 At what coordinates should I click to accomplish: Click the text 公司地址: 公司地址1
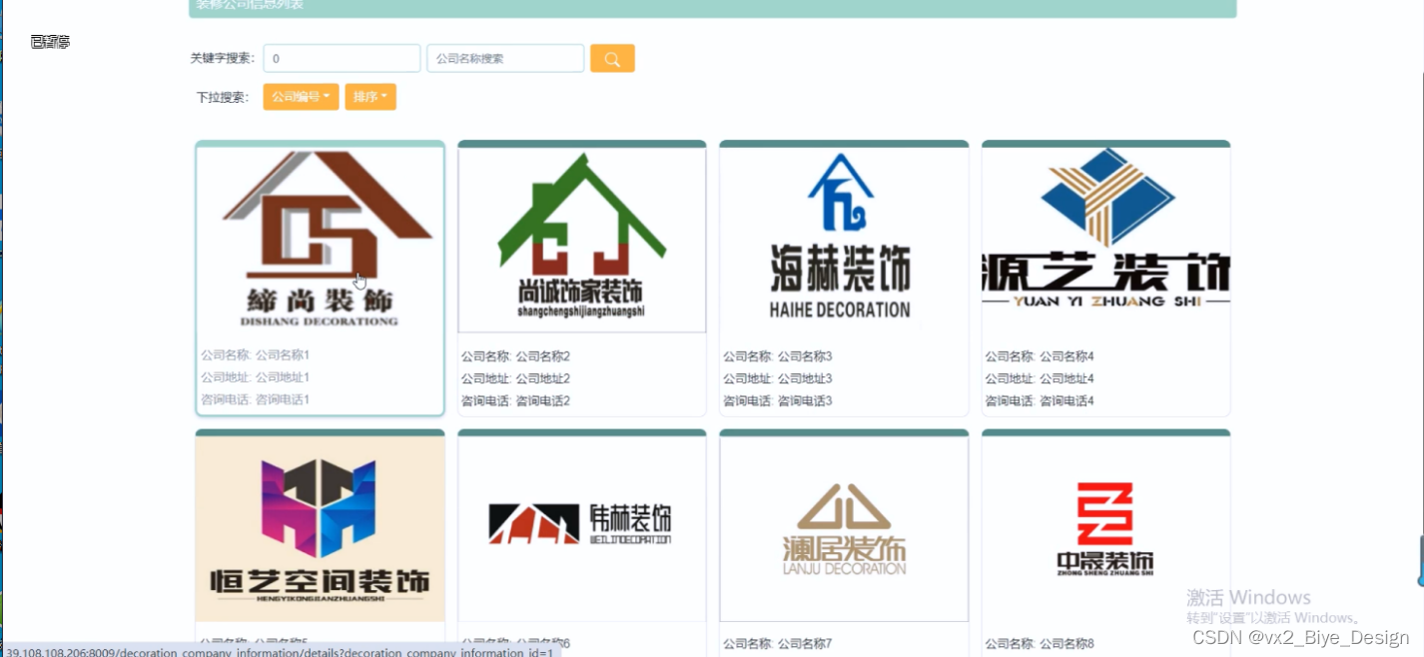[x=256, y=377]
